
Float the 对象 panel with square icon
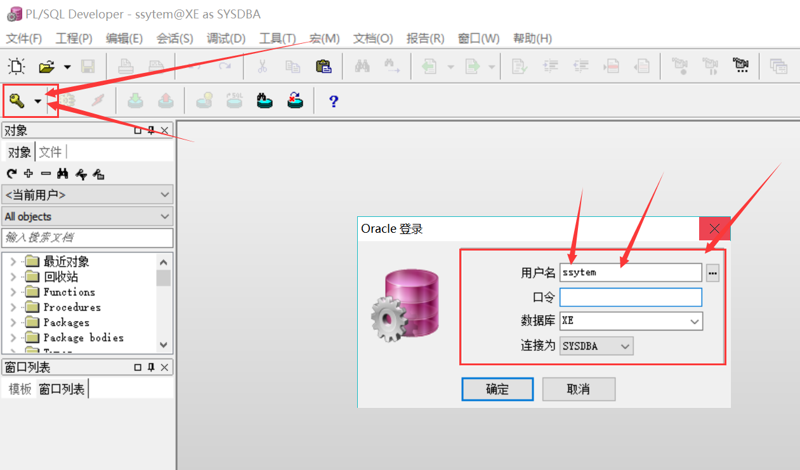tap(138, 131)
